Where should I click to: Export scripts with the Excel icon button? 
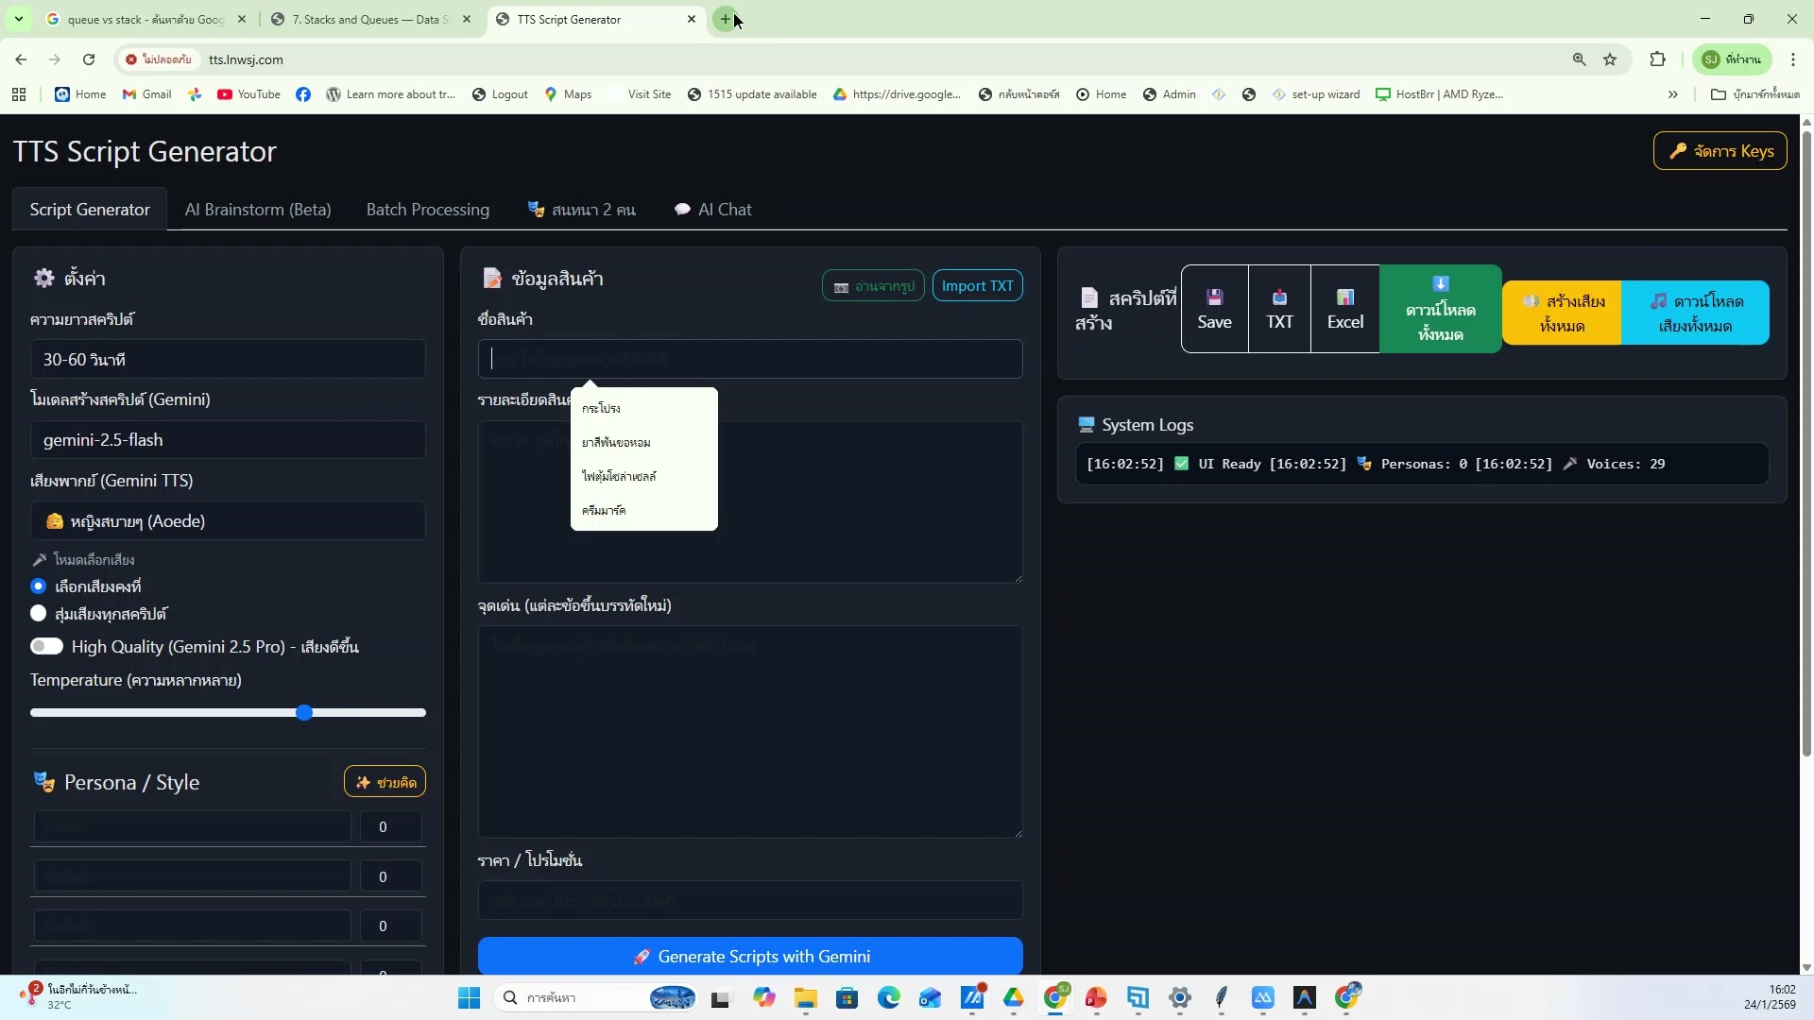1344,310
